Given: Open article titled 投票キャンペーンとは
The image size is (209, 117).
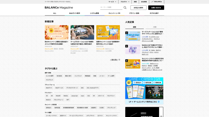Looking at the screenshot, I should (x=108, y=43).
